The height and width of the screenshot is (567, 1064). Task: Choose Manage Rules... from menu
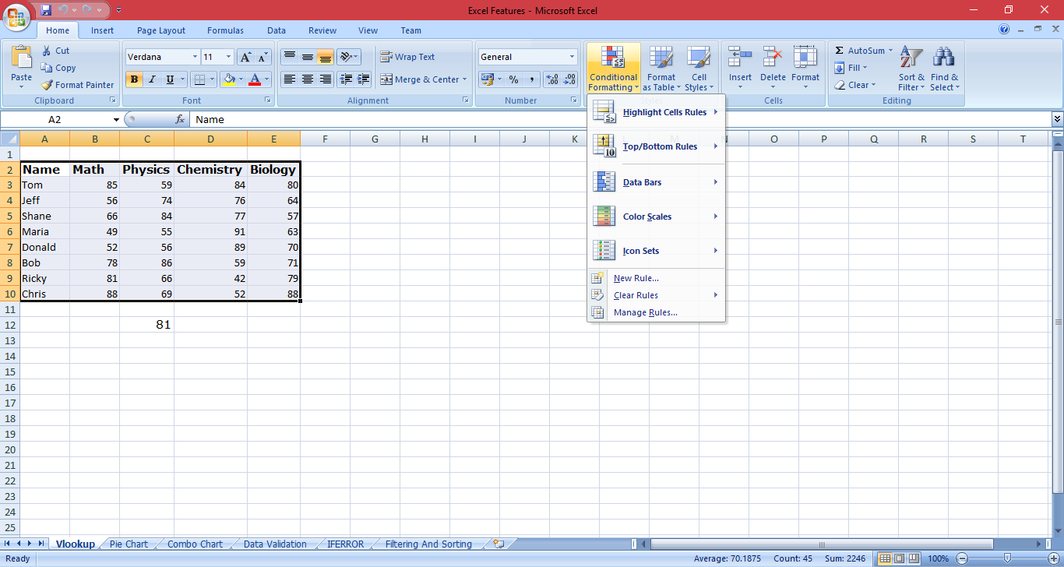pos(656,312)
